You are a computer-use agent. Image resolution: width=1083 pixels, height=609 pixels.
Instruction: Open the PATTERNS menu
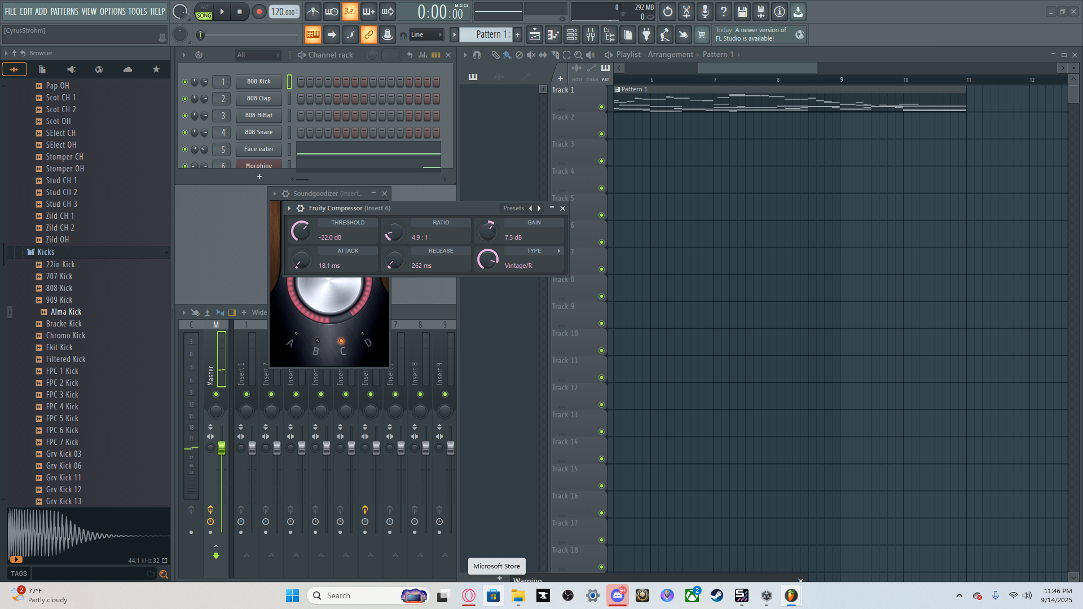[65, 11]
